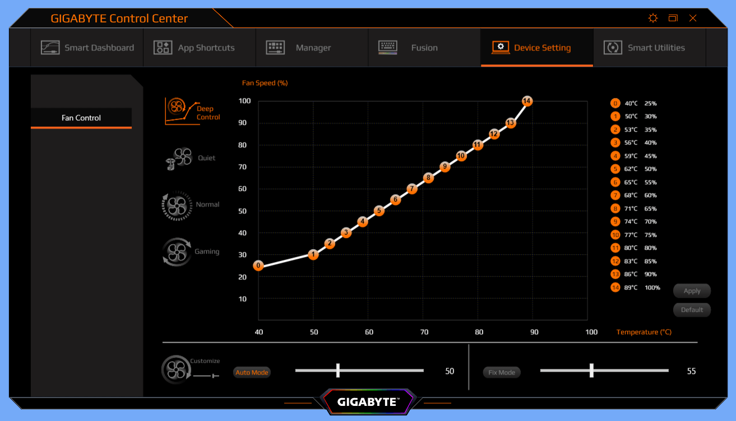The image size is (736, 421).
Task: Select curve point 12 on the graph
Action: 494,134
